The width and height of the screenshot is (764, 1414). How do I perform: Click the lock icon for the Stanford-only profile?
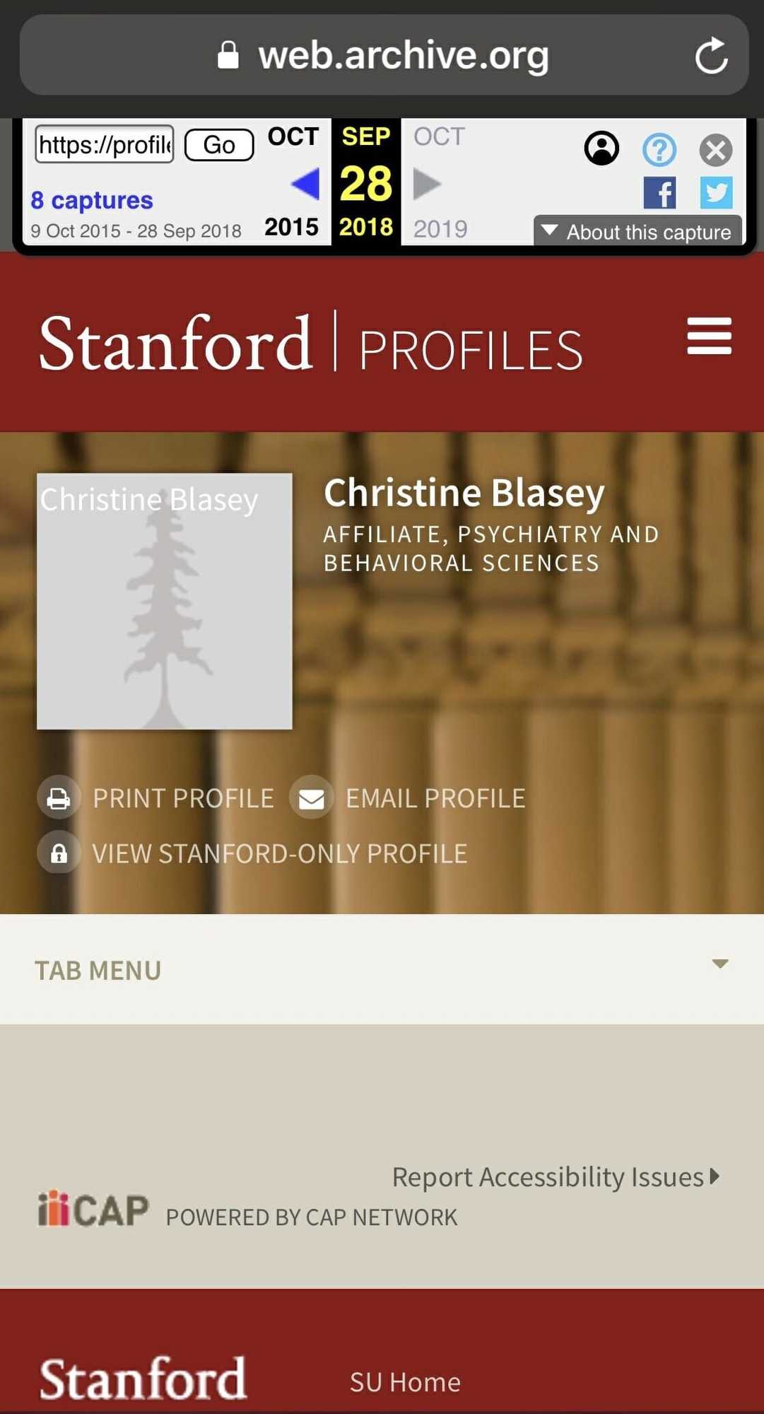[59, 853]
